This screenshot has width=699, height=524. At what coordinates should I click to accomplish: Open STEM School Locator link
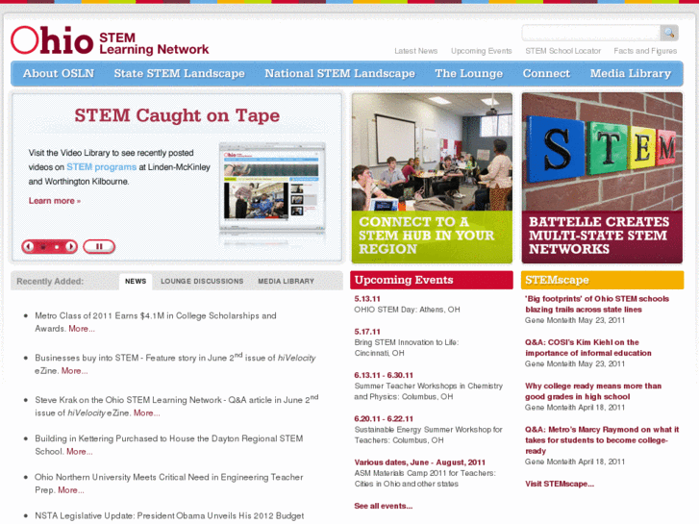[x=563, y=51]
